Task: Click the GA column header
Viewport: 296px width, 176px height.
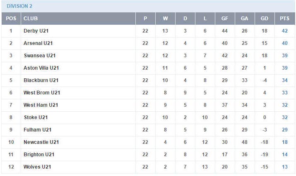Action: pyautogui.click(x=245, y=19)
